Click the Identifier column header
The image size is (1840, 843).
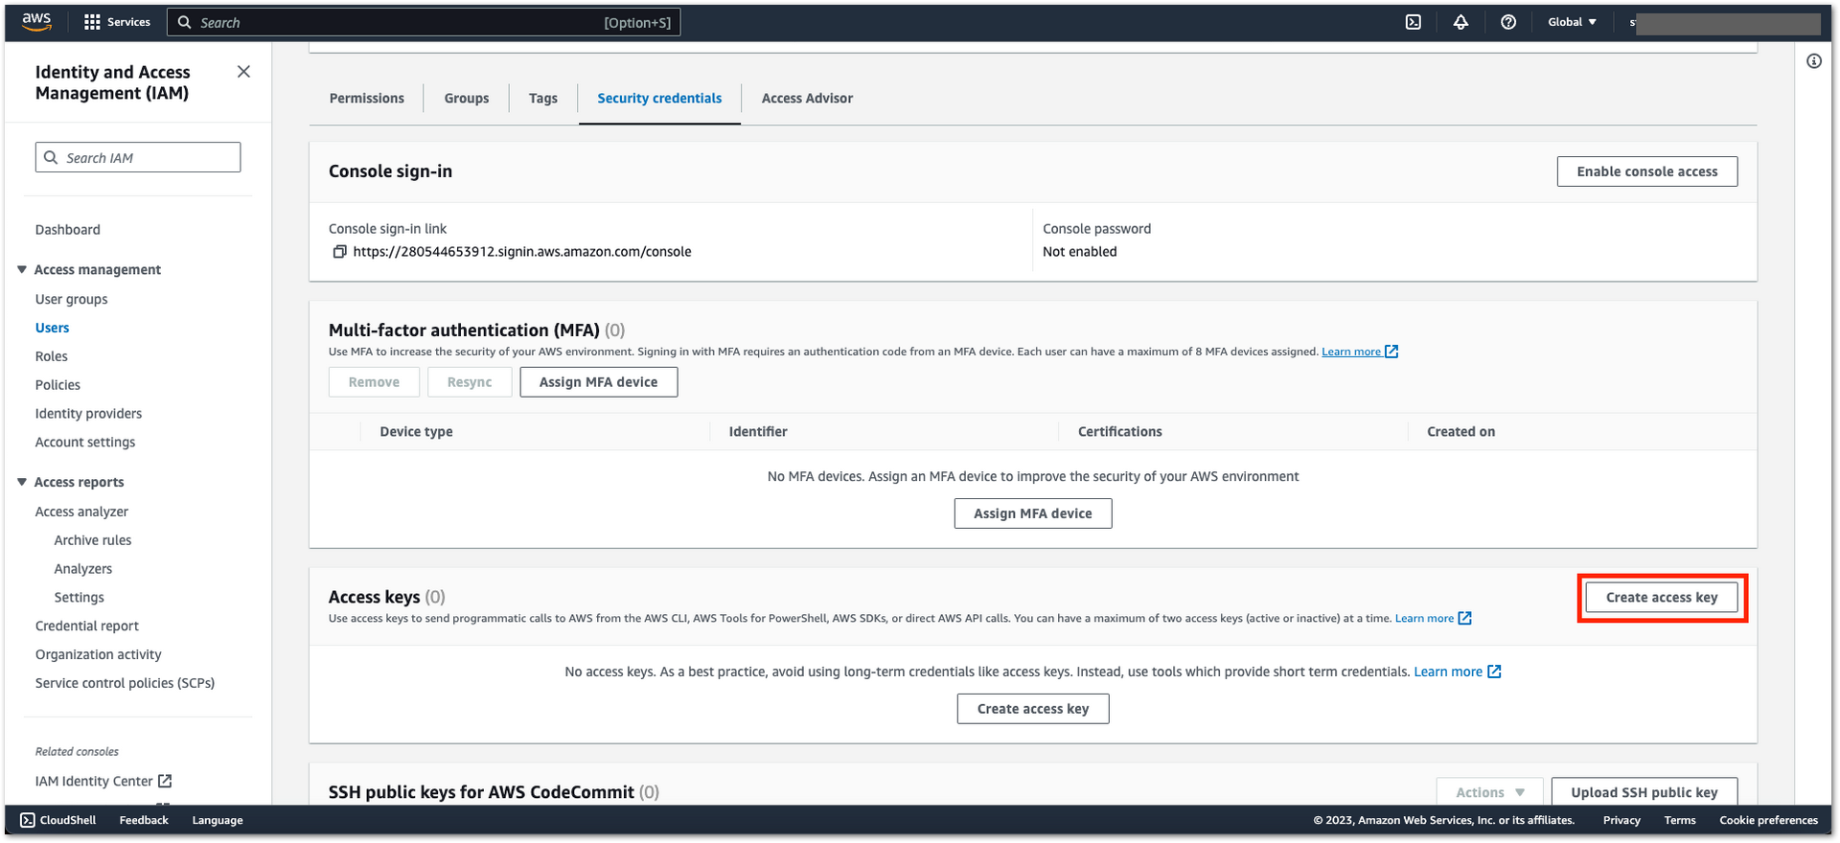coord(758,432)
